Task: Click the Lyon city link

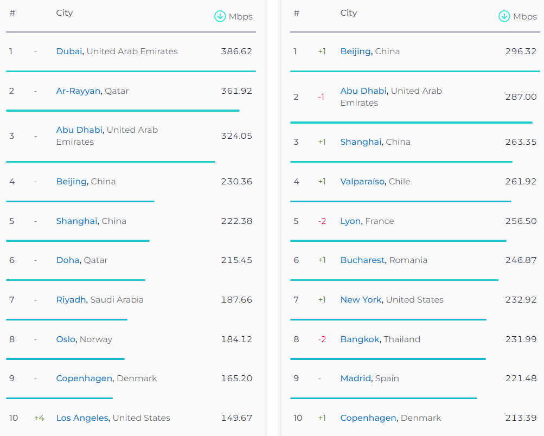Action: pos(350,221)
